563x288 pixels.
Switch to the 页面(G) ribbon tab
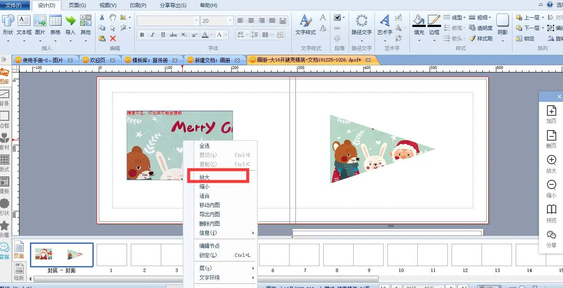point(77,5)
